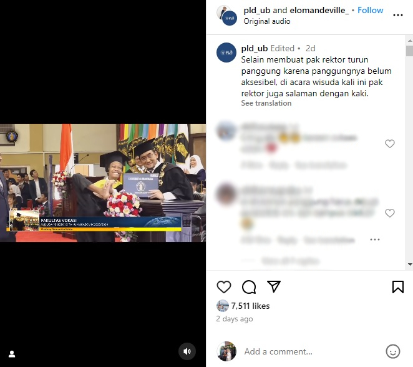Like the second blurred comment

pos(389,213)
